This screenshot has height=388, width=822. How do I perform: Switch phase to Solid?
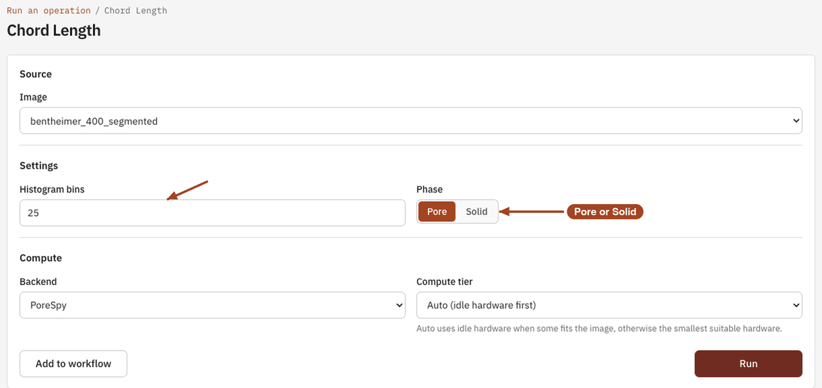pos(476,212)
